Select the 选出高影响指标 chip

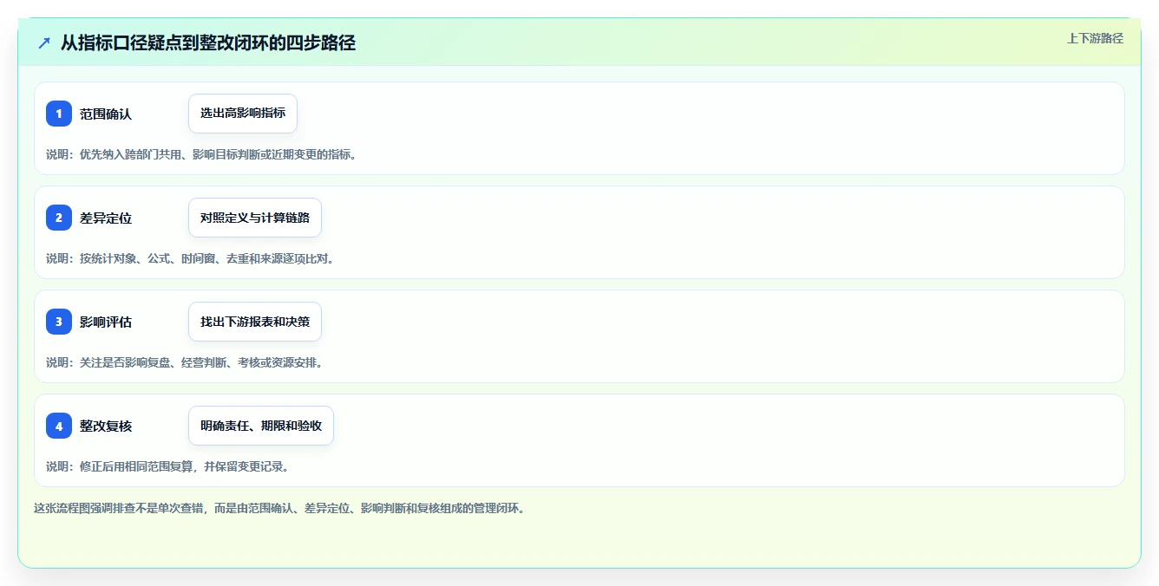point(243,114)
